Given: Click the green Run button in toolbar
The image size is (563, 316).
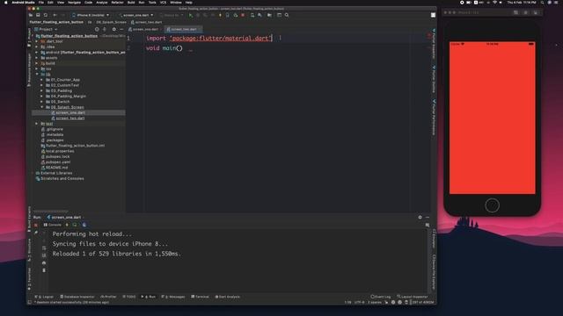Looking at the screenshot, I should [191, 16].
